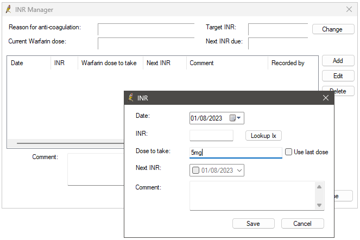360x240 pixels.
Task: Open the calendar picker in Date field
Action: 235,118
